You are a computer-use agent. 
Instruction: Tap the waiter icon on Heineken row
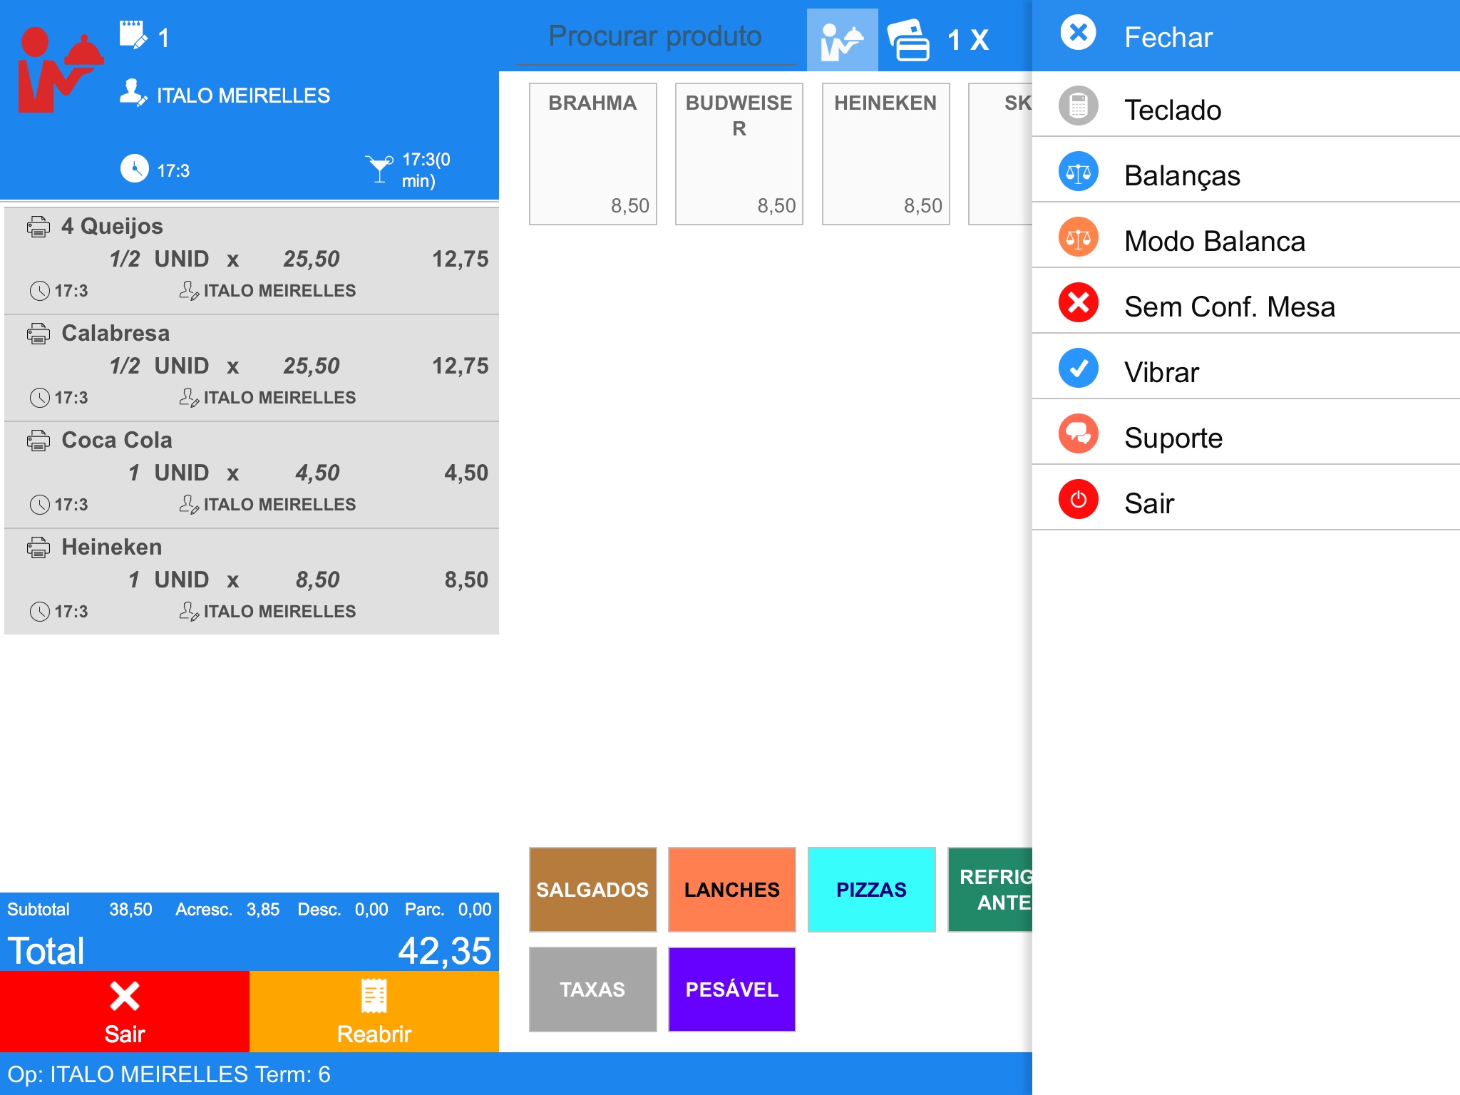coord(189,611)
